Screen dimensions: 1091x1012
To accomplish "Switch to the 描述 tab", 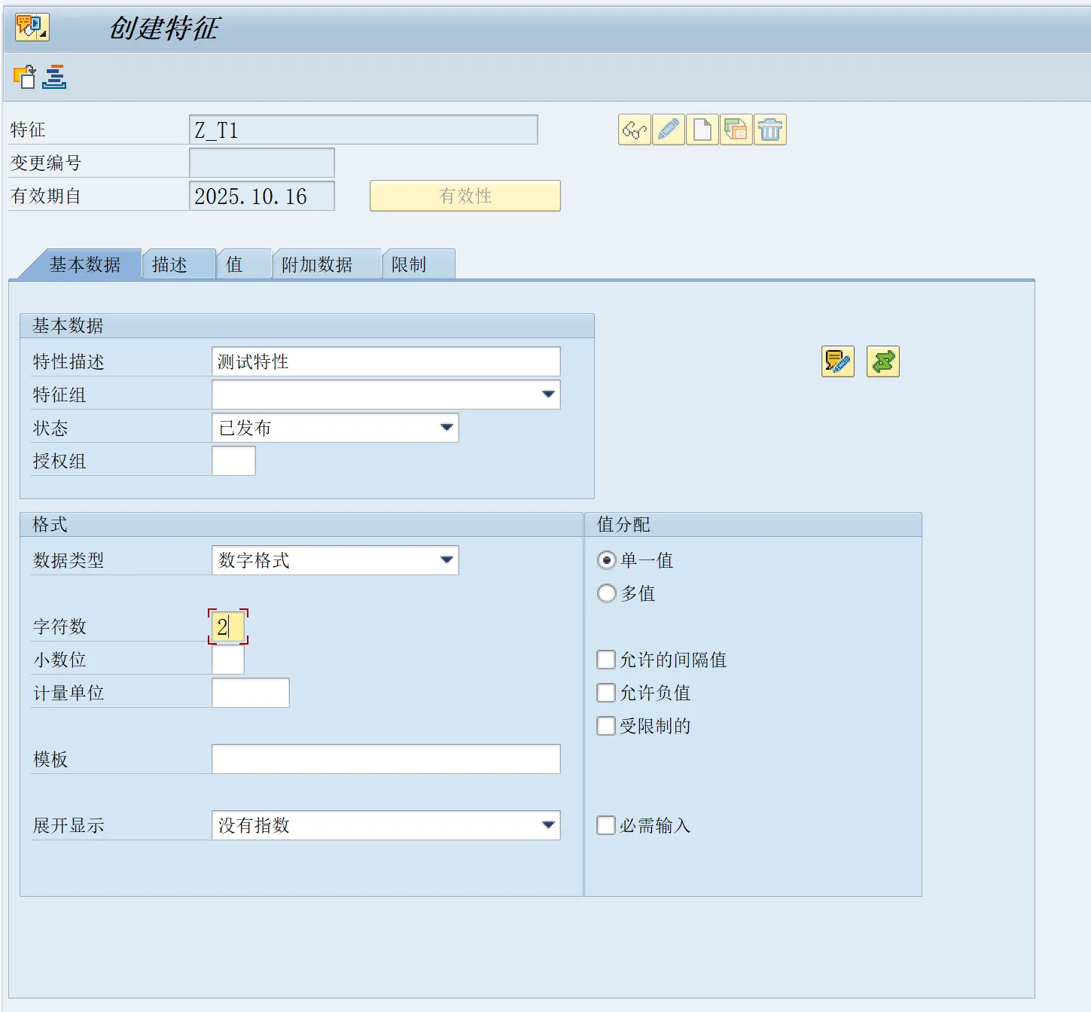I will (x=170, y=265).
